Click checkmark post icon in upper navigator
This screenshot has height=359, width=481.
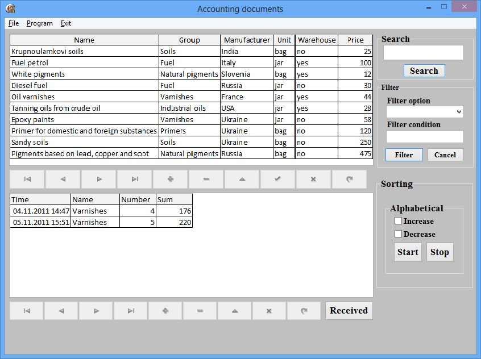click(277, 179)
